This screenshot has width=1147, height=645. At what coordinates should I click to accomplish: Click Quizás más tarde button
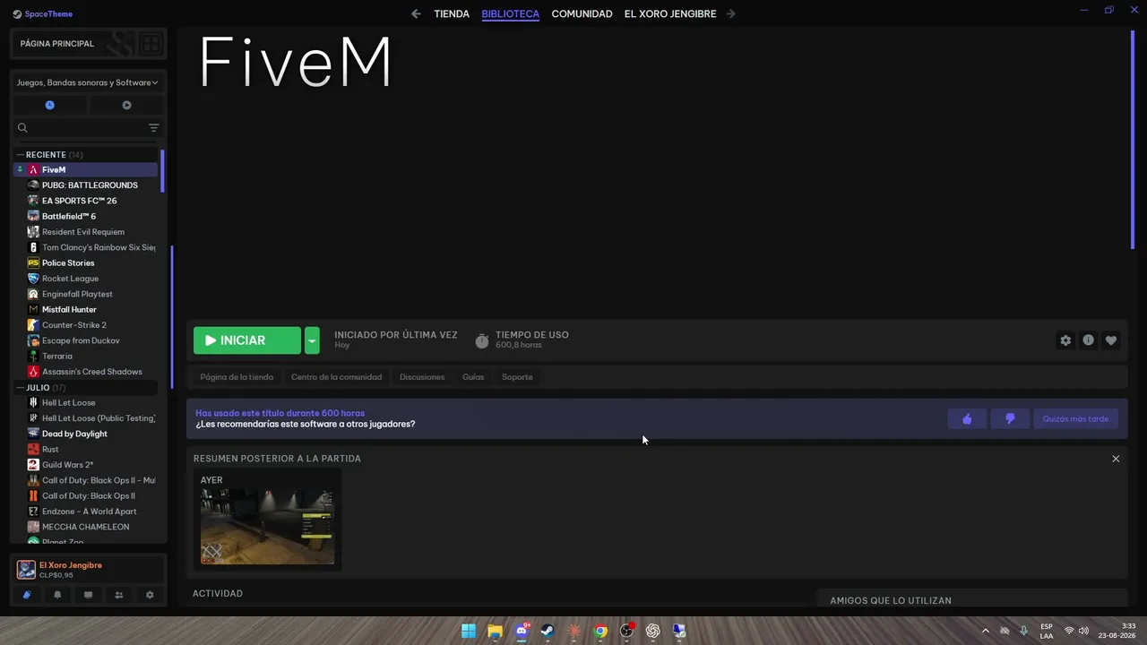1075,418
